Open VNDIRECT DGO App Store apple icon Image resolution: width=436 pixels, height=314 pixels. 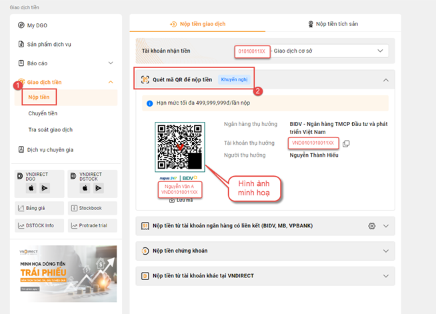(31, 188)
